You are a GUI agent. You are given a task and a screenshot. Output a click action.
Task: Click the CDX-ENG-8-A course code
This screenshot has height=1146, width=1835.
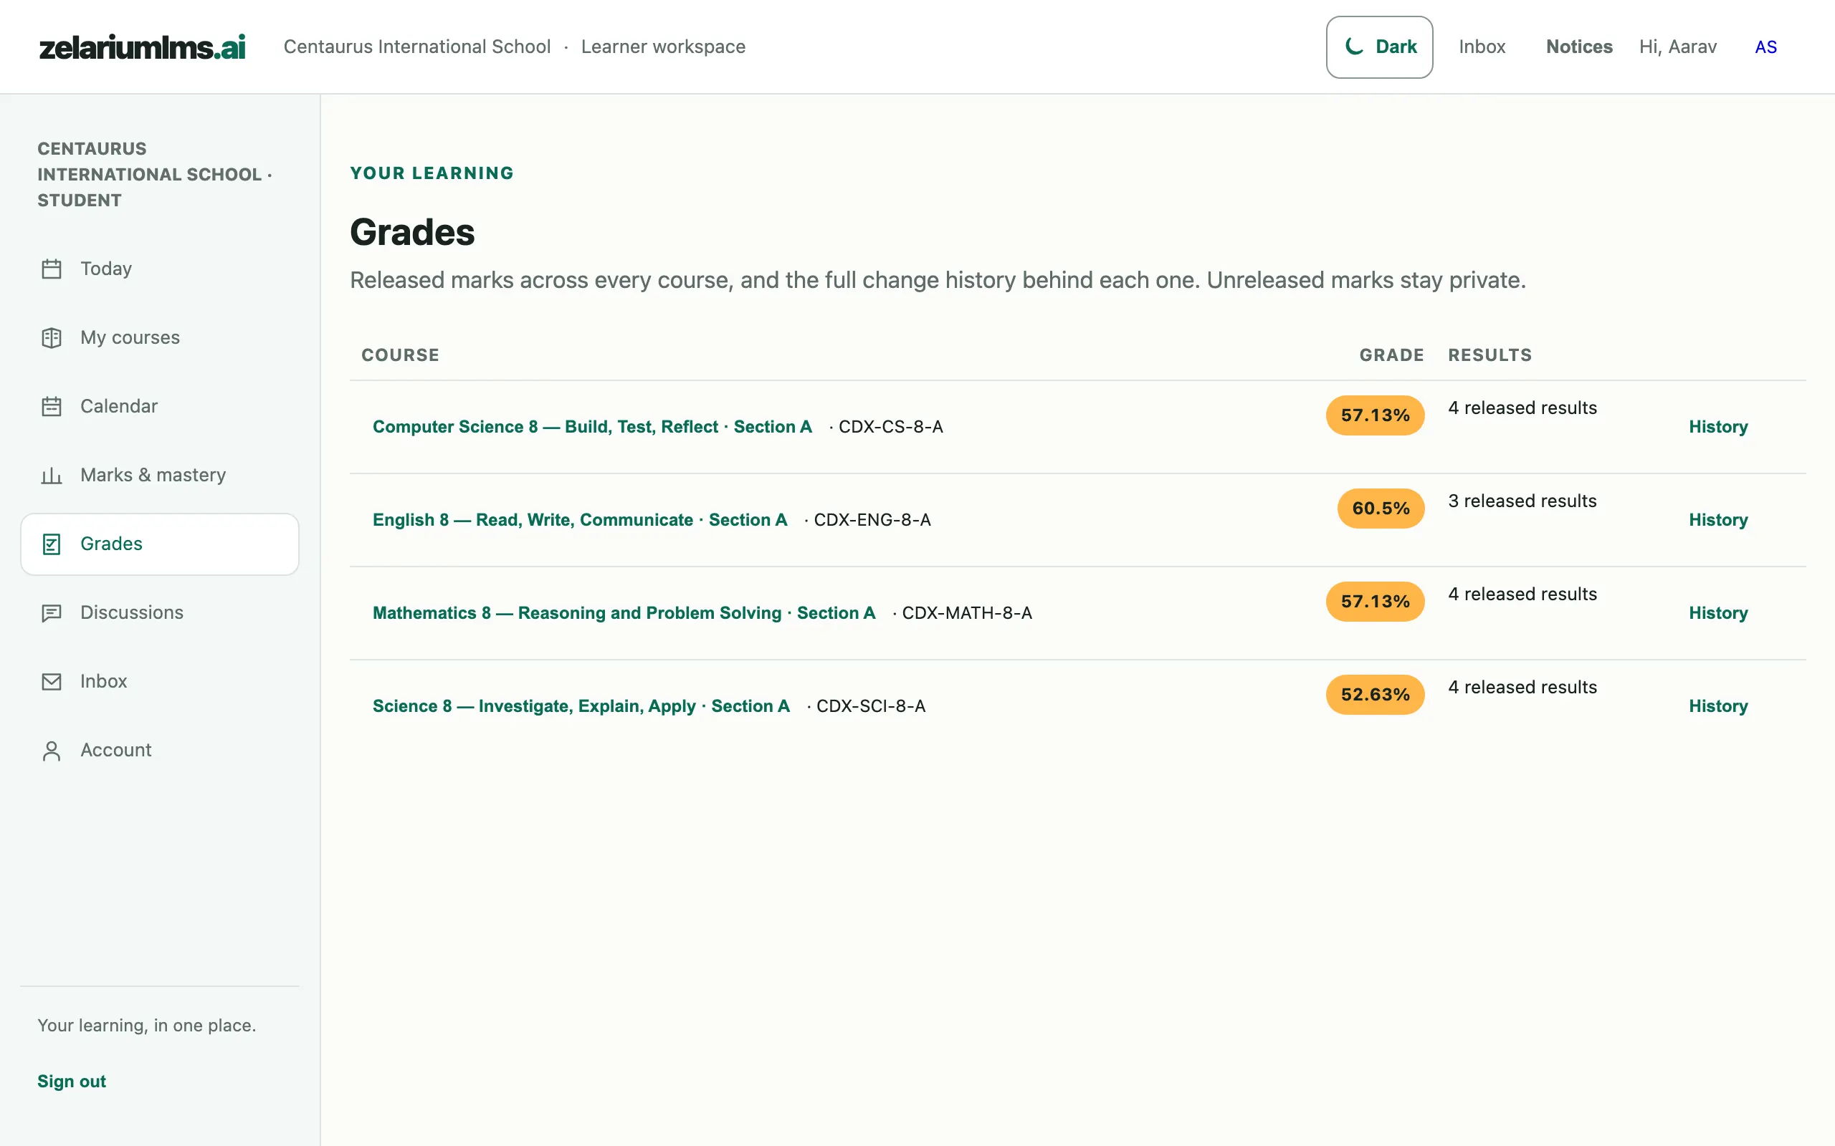872,520
